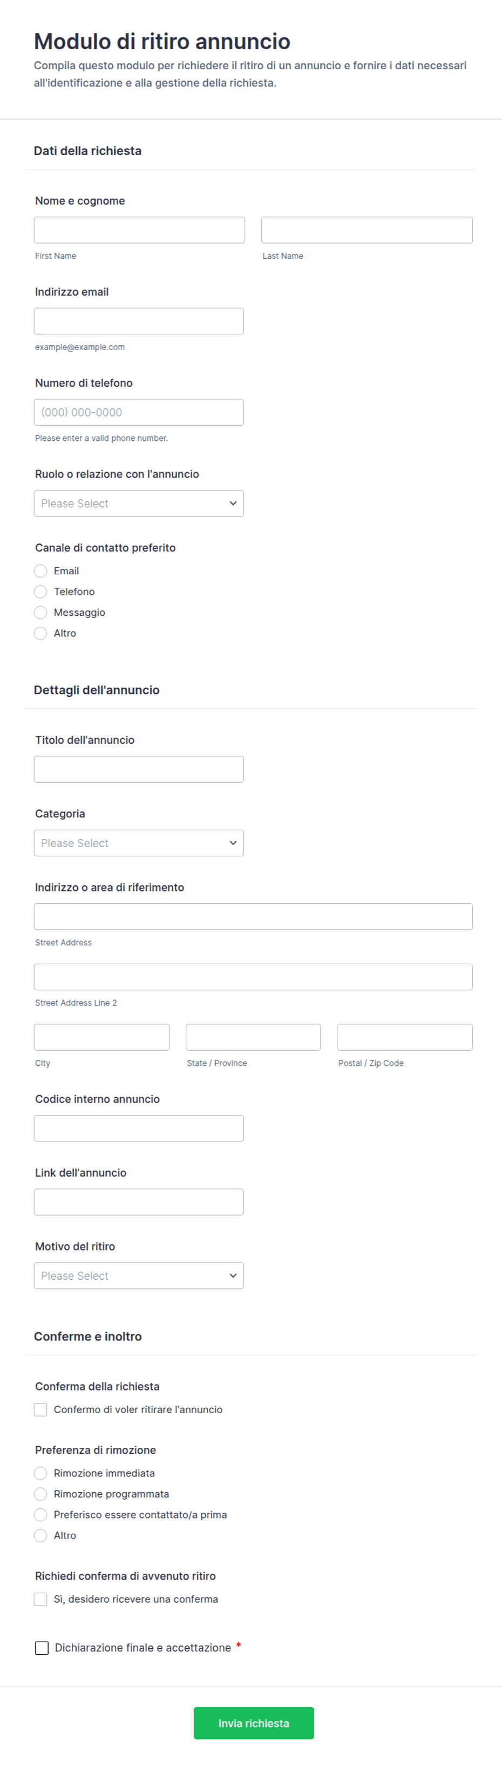Click the Link dell'annuncio input
Viewport: 502px width, 1766px height.
coord(138,1202)
